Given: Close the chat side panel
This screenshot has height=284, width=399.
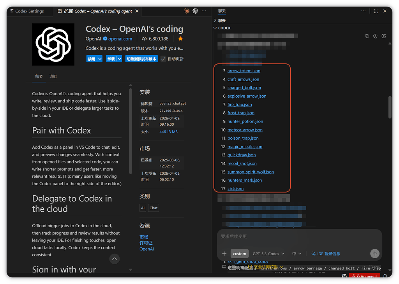Looking at the screenshot, I should point(385,11).
